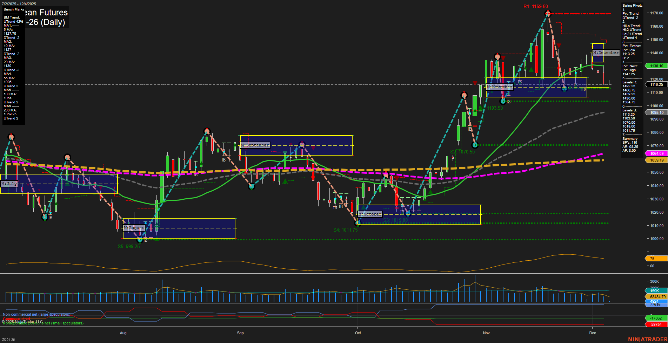Open the Swing Pivots panel header
This screenshot has width=668, height=343.
point(633,6)
